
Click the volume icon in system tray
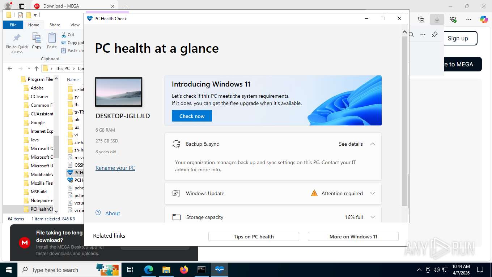coord(437,270)
